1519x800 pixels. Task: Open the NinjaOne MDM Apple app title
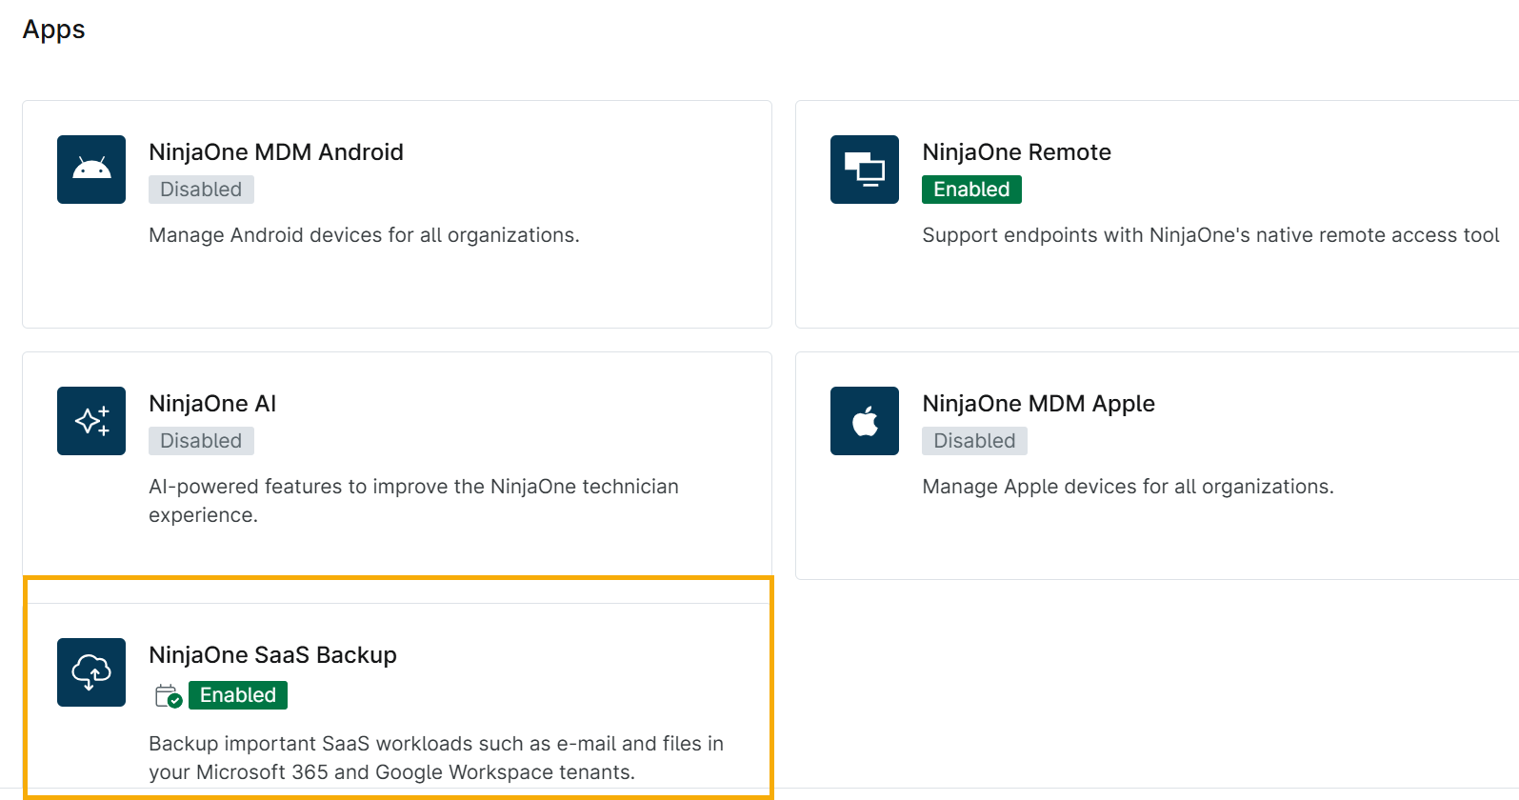(1038, 404)
